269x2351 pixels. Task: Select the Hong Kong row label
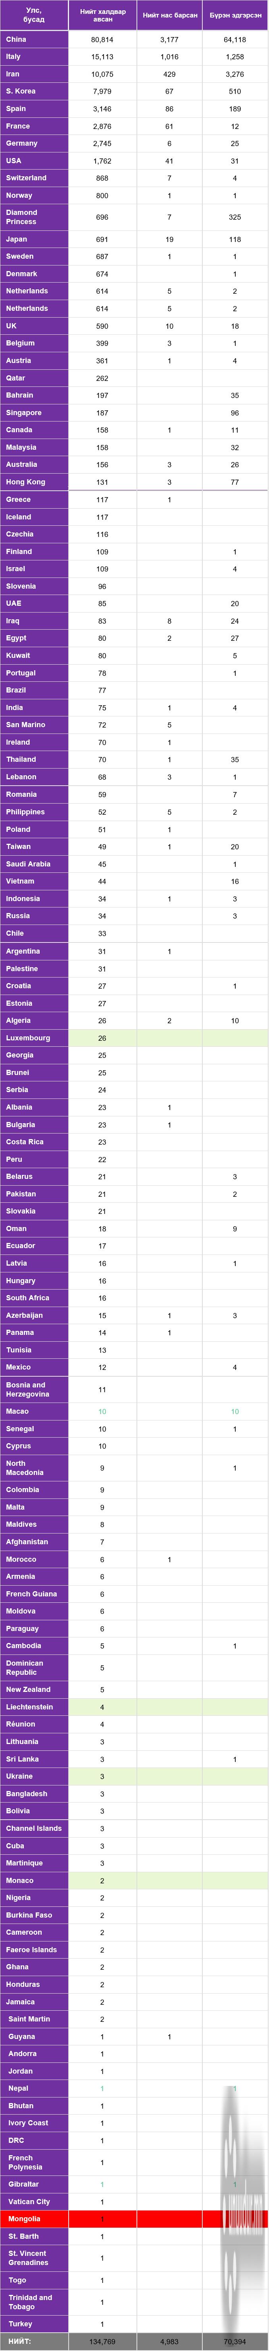click(34, 482)
